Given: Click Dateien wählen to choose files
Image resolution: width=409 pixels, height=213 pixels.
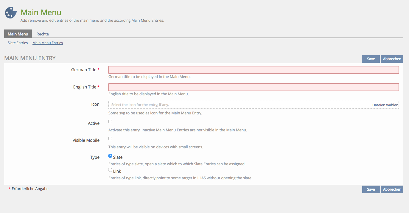Looking at the screenshot, I should [x=385, y=105].
